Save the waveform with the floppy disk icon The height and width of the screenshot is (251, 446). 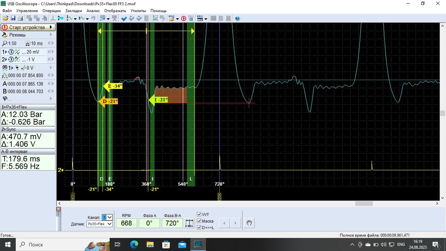pos(13,18)
